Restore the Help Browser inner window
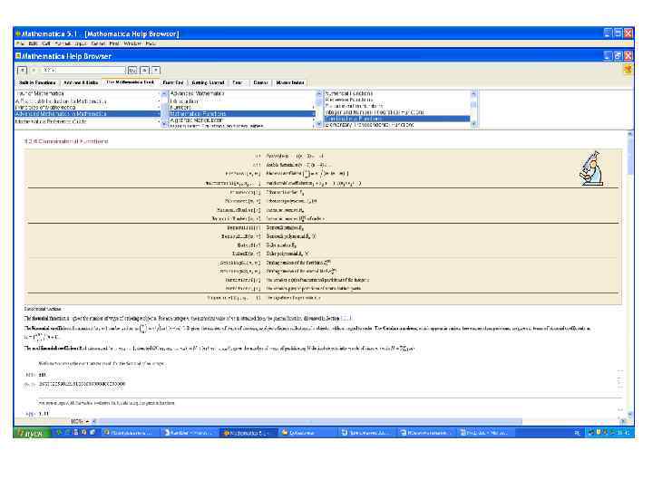Image resolution: width=653 pixels, height=489 pixels. coord(618,56)
